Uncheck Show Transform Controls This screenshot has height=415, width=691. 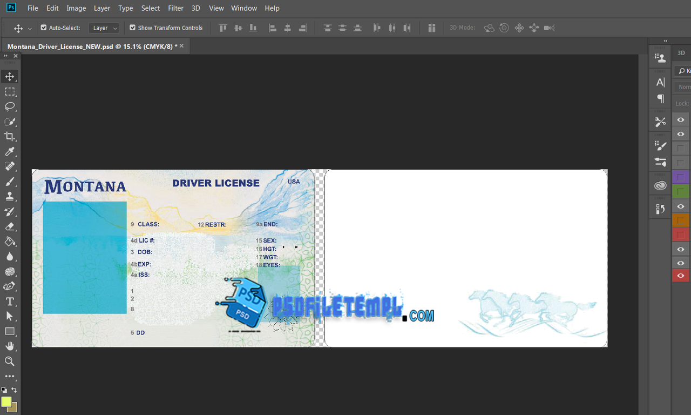[132, 28]
